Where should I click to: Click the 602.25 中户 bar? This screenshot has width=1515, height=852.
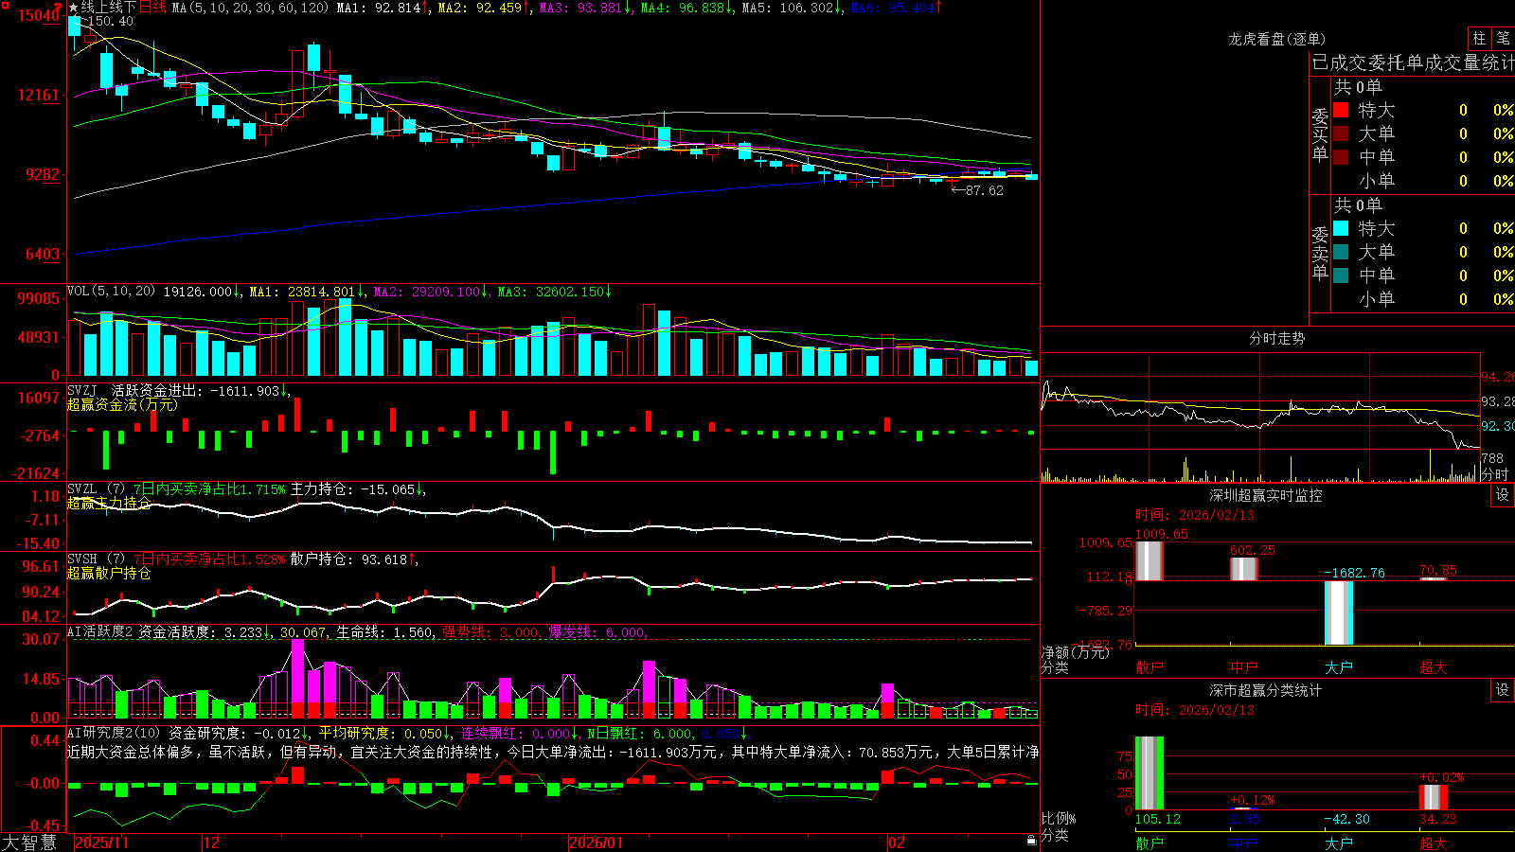1243,569
